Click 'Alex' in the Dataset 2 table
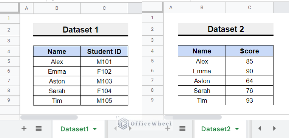This screenshot has height=138, width=289. [202, 61]
